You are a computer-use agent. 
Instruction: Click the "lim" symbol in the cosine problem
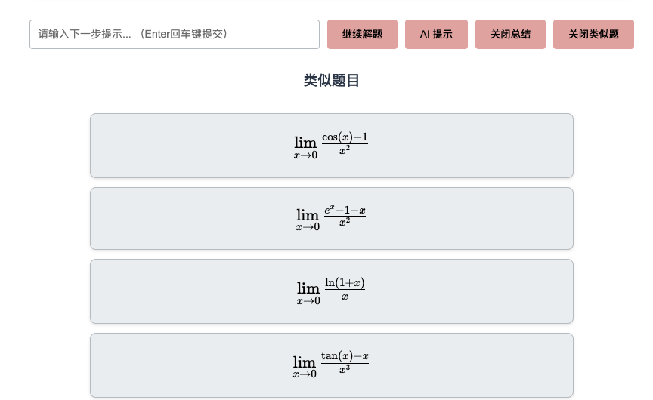(305, 142)
